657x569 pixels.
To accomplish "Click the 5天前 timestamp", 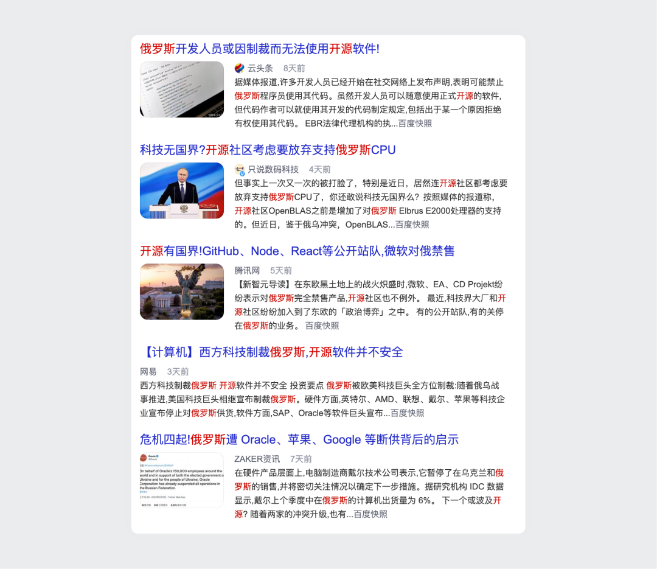I will point(281,270).
